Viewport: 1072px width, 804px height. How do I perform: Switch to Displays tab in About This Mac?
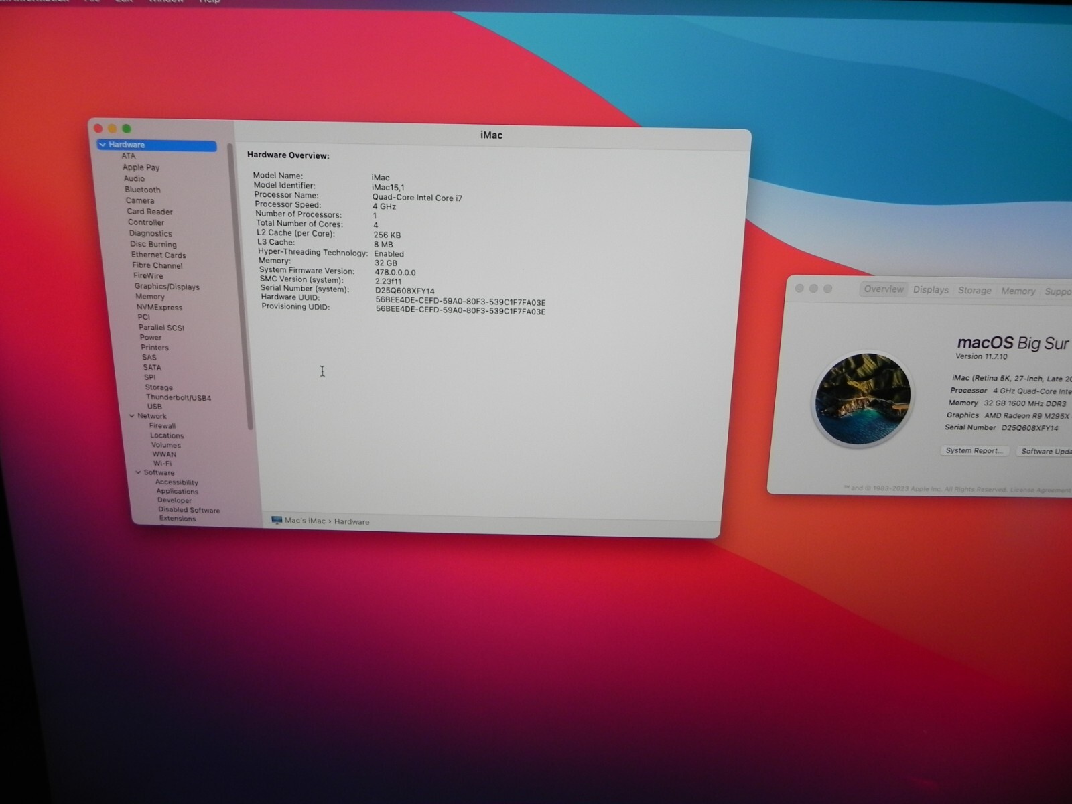click(931, 290)
